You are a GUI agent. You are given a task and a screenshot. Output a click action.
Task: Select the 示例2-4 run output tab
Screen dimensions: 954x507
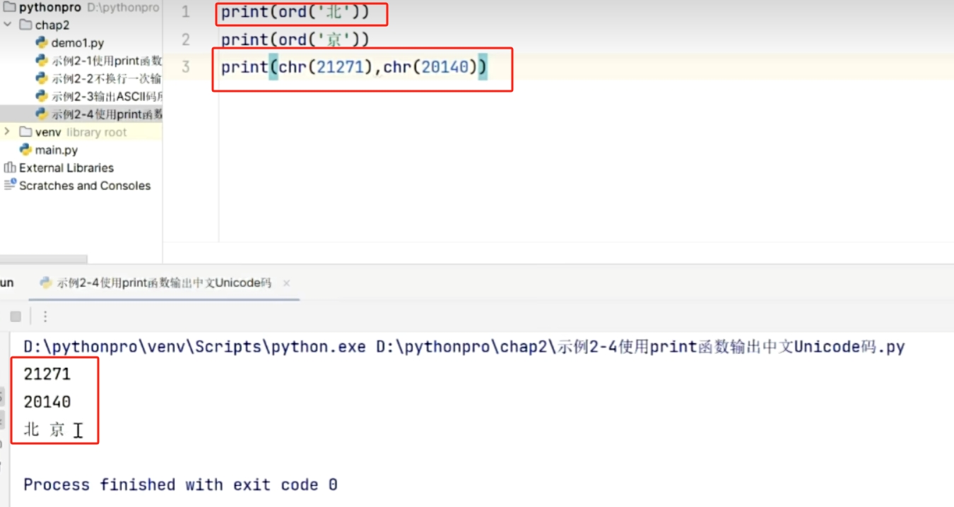tap(164, 283)
